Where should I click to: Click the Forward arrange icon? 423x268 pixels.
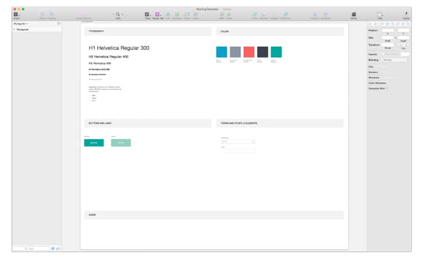pyautogui.click(x=315, y=15)
